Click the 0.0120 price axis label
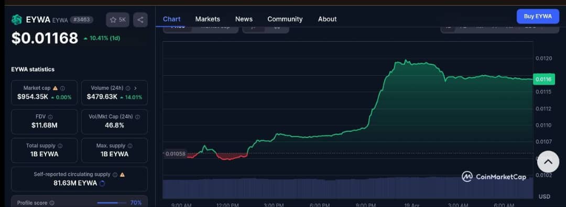Viewport: 566px width, 207px height. pyautogui.click(x=543, y=59)
